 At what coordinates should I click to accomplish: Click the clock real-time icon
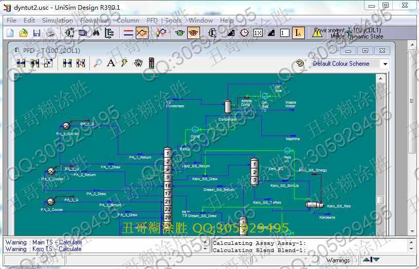coord(245,33)
